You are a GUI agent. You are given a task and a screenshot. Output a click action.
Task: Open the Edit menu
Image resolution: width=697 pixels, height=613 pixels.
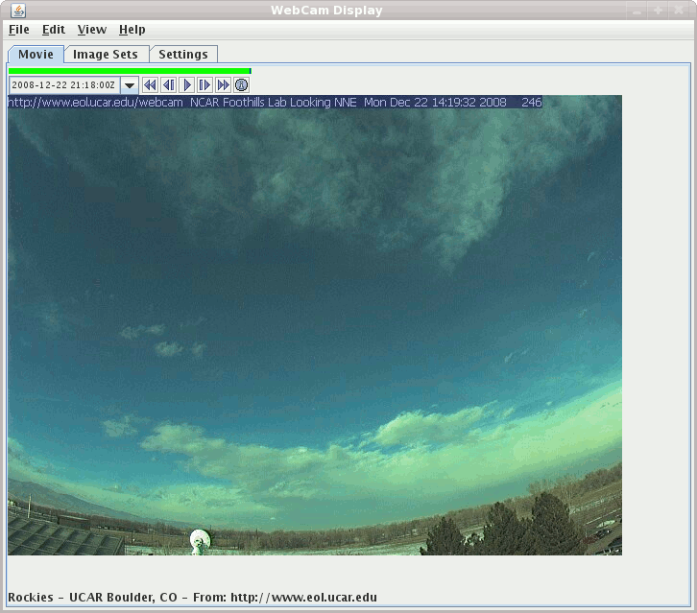click(53, 30)
